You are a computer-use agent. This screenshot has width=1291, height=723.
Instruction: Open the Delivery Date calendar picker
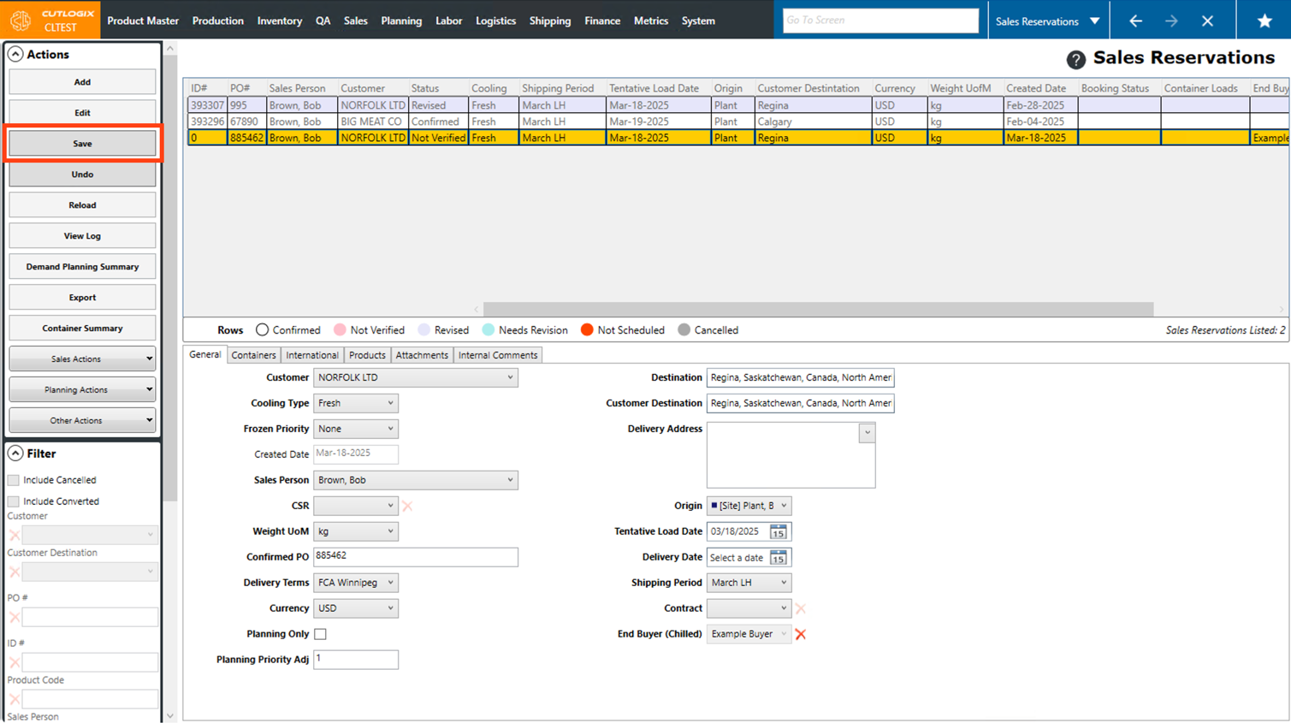[778, 558]
